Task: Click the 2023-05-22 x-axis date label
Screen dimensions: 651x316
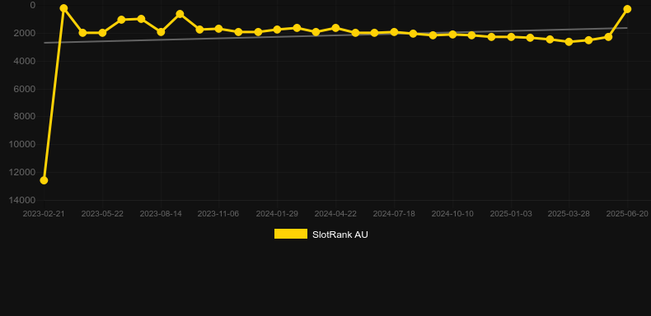Action: [x=102, y=214]
